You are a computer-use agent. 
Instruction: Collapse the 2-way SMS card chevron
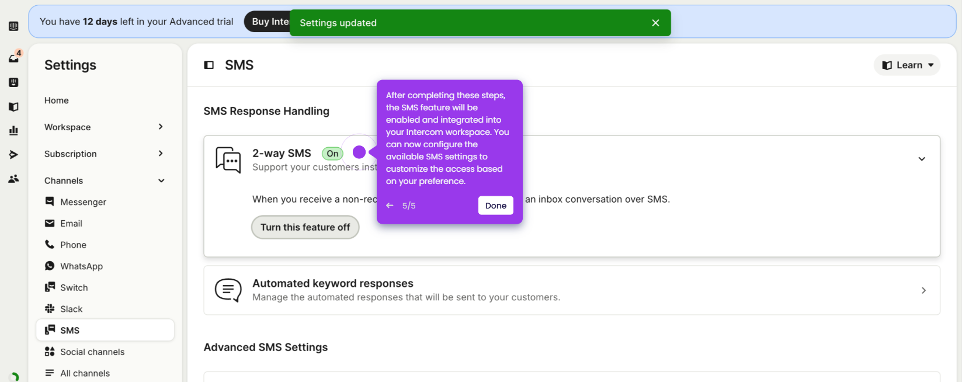(922, 159)
